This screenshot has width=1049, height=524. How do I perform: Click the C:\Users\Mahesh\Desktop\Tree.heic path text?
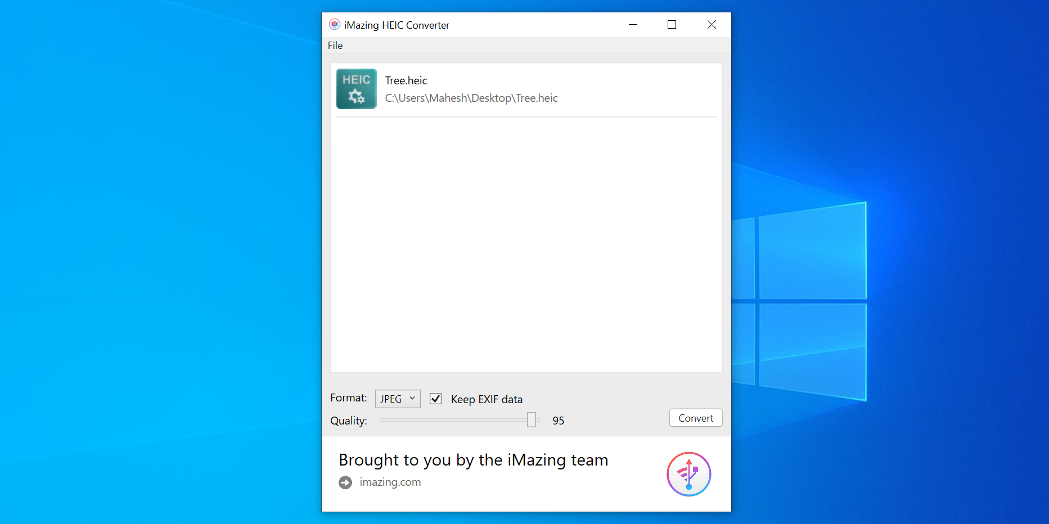[x=471, y=98]
